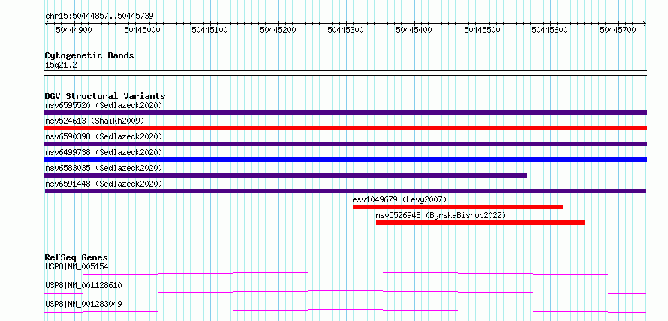
Task: Open the nsv5526948 (ByrskaBishop2022) label
Action: tap(441, 215)
